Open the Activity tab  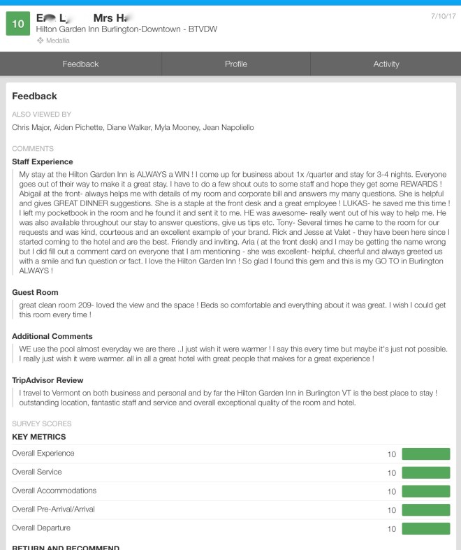(386, 64)
